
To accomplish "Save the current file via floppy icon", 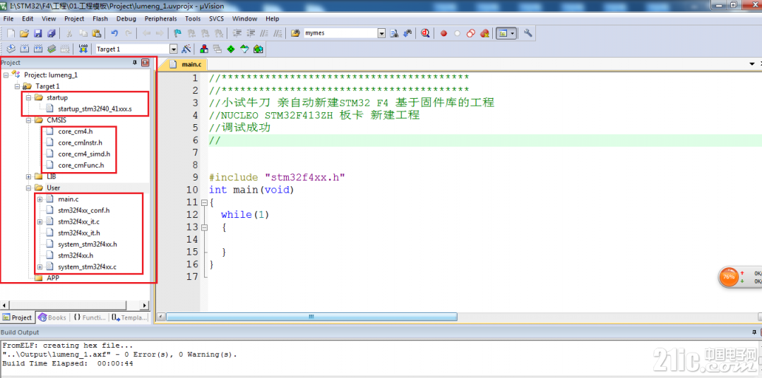I will pyautogui.click(x=38, y=33).
